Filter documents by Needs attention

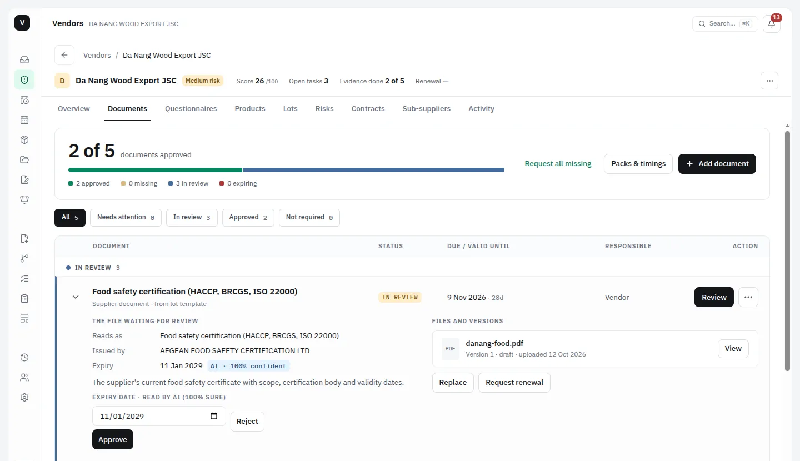tap(126, 217)
